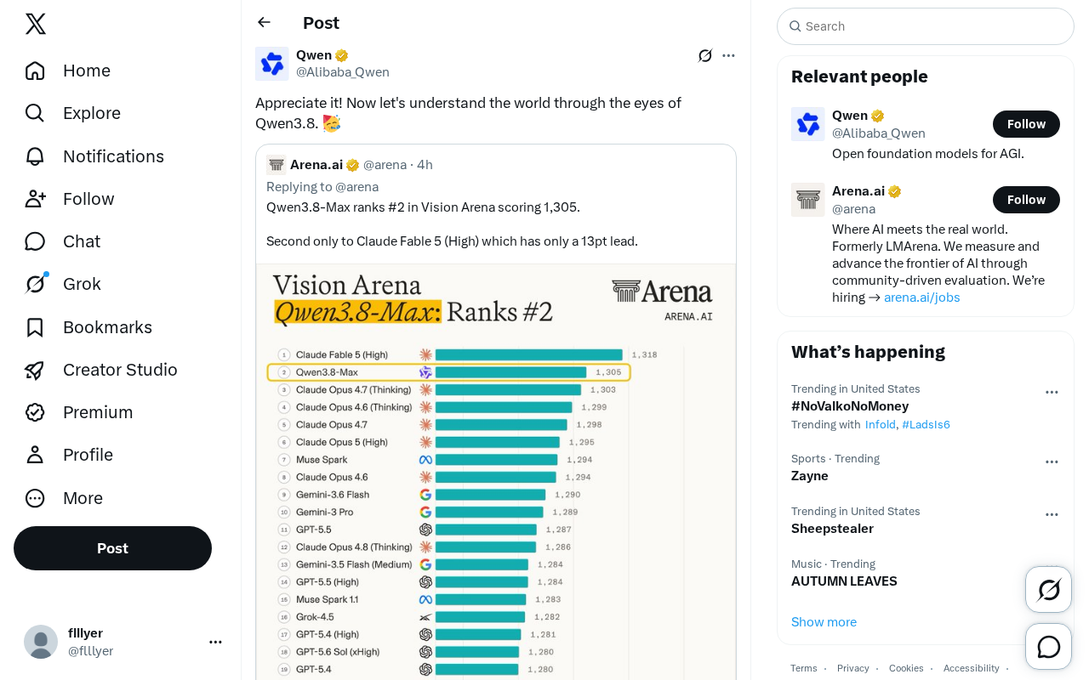Click the blue Post button

pos(112,548)
